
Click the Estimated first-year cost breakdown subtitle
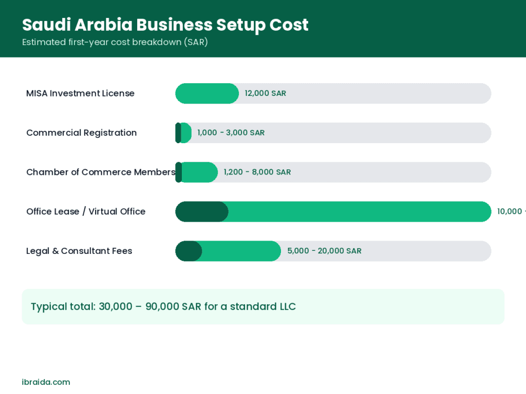[x=115, y=42]
